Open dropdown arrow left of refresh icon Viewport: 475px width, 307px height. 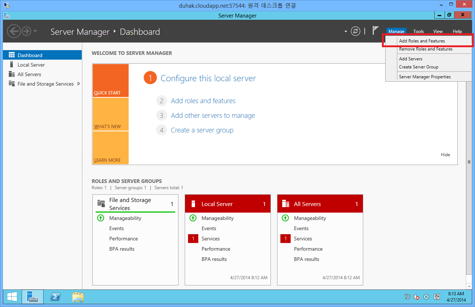point(346,31)
